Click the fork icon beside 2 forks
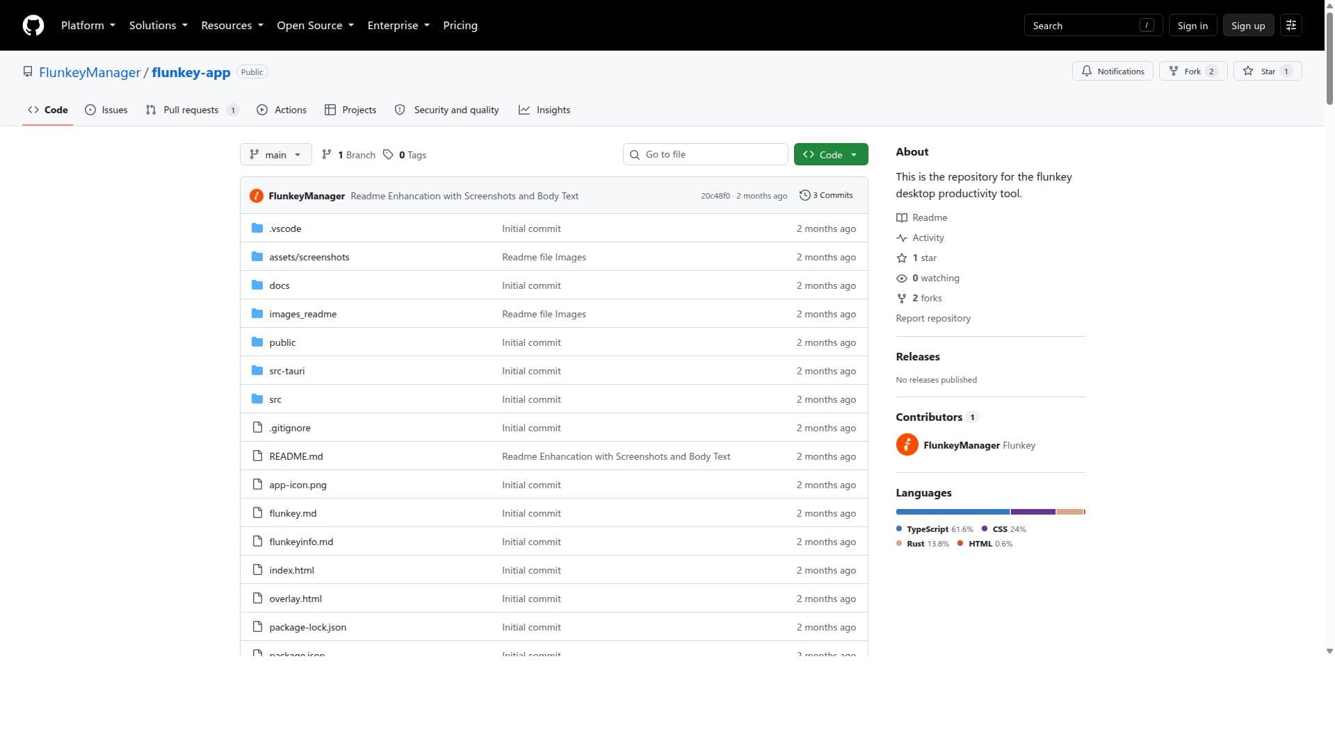 point(902,299)
